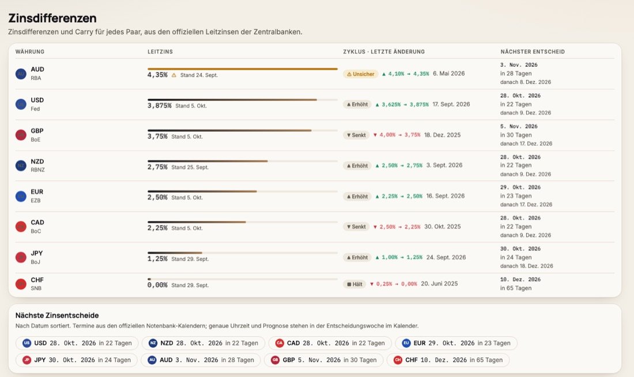Open the GBP 5. Nov. 2026 decision chip
Viewport: 634px width, 377px height.
(323, 360)
